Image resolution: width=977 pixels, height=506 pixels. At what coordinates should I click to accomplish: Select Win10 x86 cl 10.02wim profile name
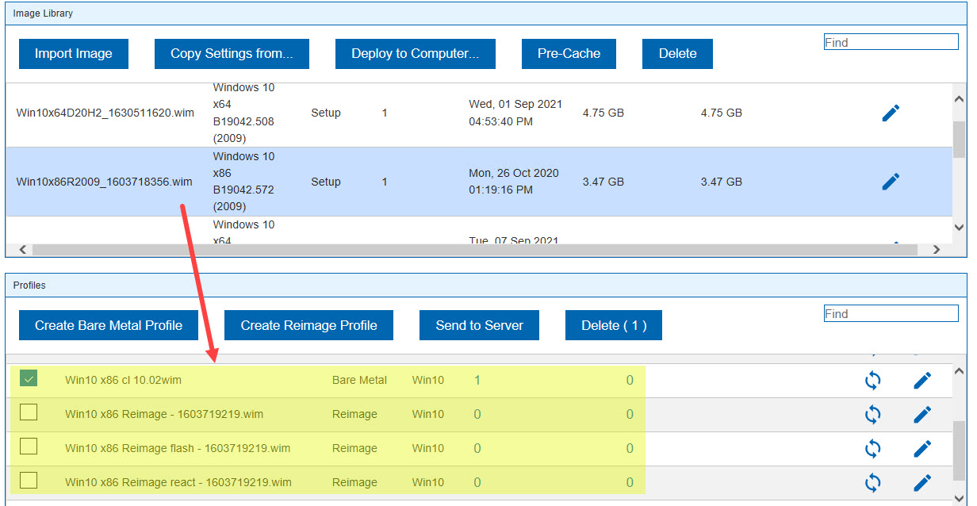123,380
